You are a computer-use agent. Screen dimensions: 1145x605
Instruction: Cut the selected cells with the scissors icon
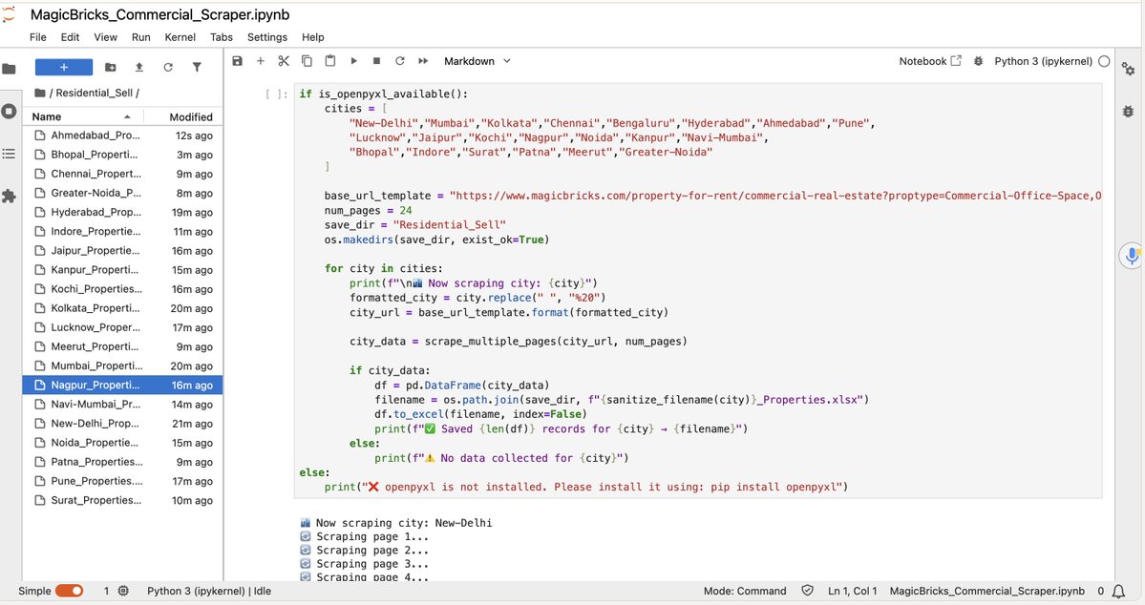(283, 60)
